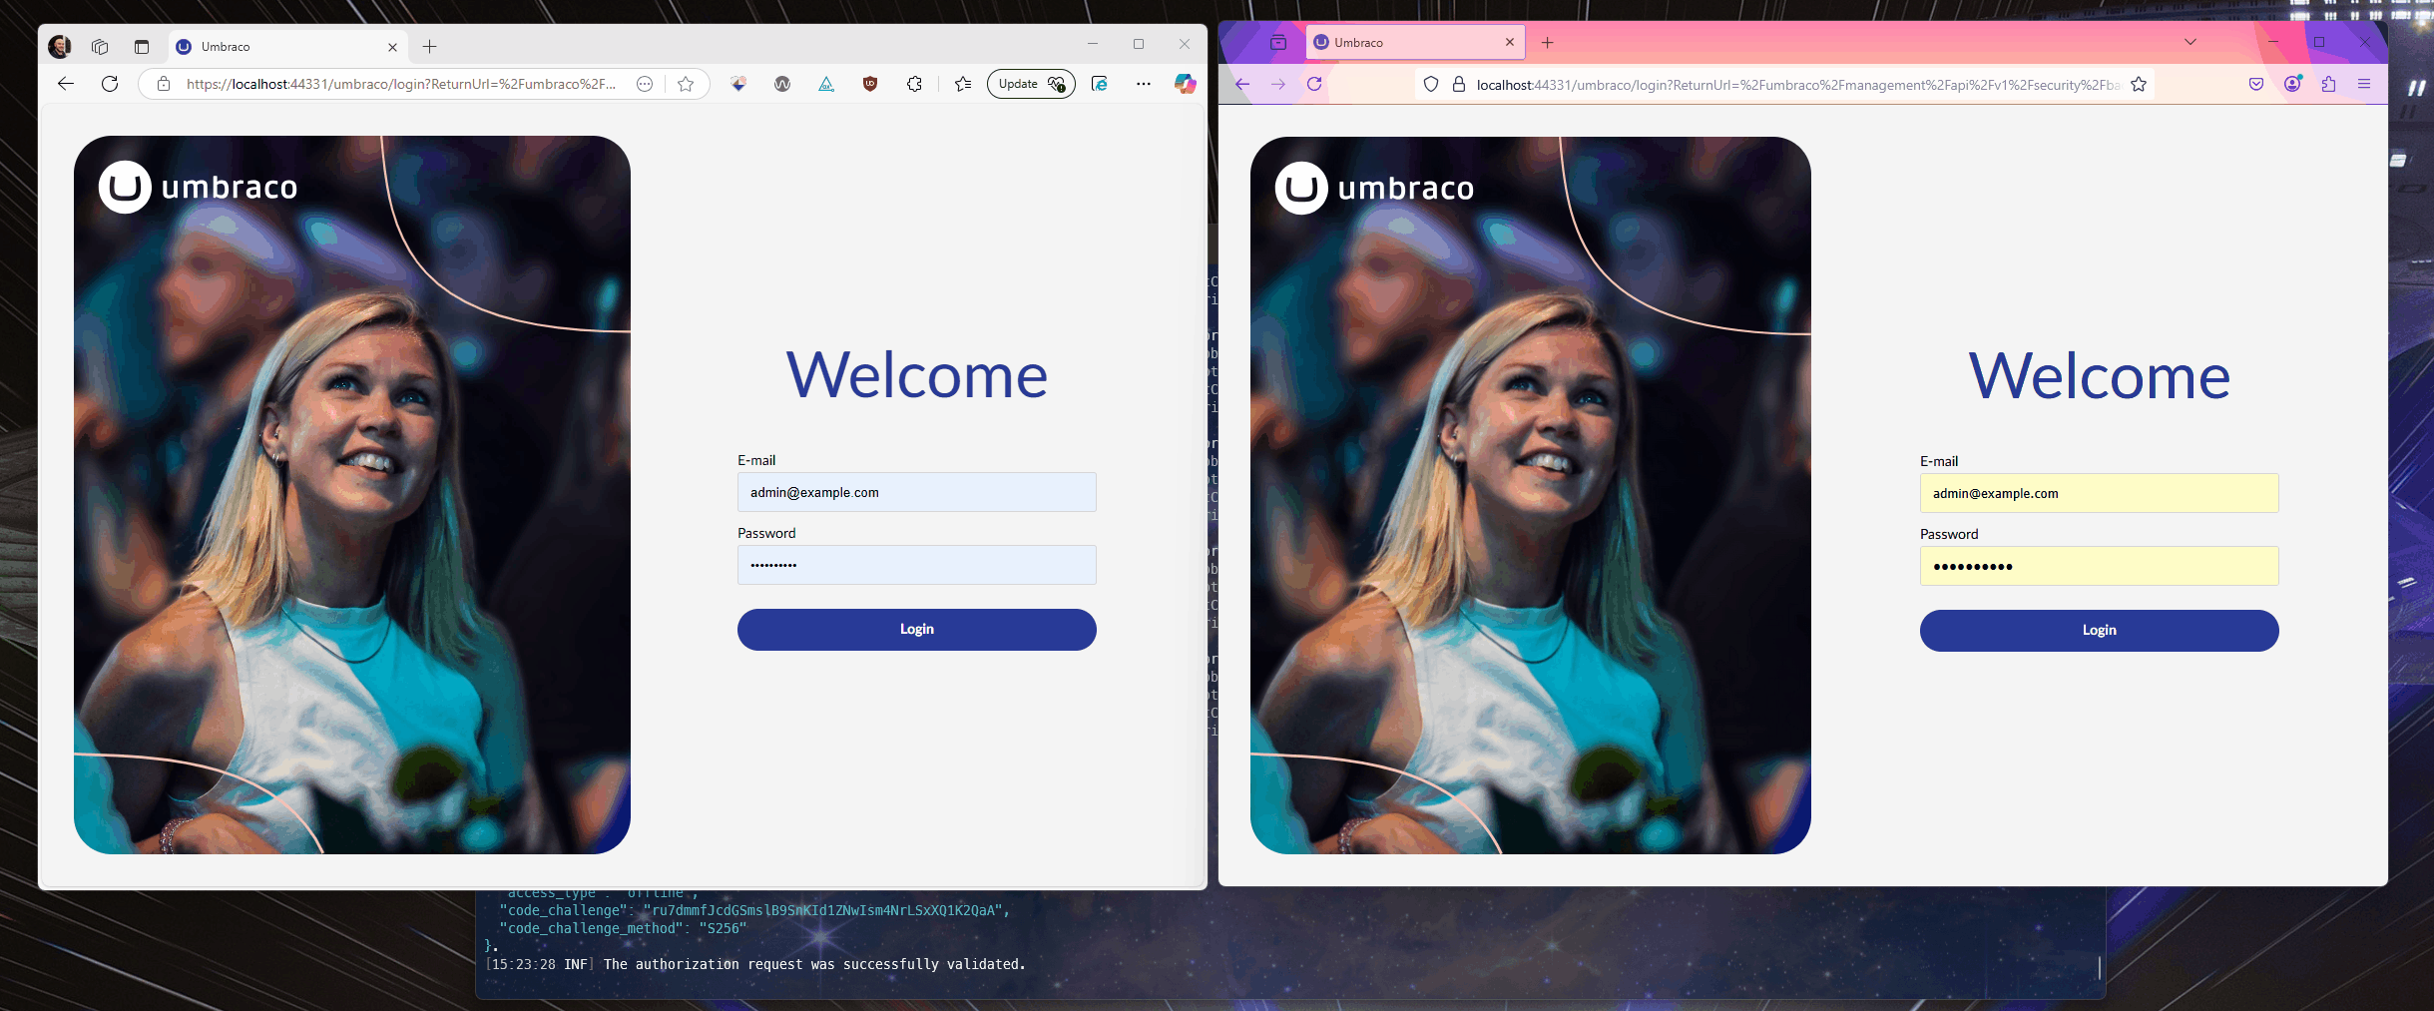This screenshot has width=2434, height=1011.
Task: Focus the E-mail field in Firefox login
Action: 2100,493
